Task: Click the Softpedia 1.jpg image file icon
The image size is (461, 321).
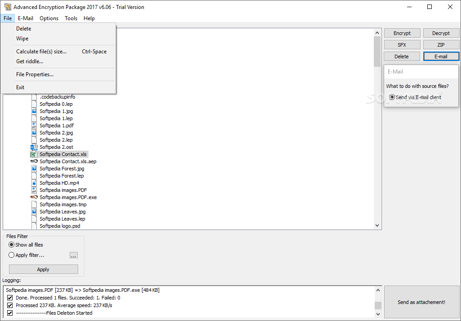Action: click(x=34, y=111)
